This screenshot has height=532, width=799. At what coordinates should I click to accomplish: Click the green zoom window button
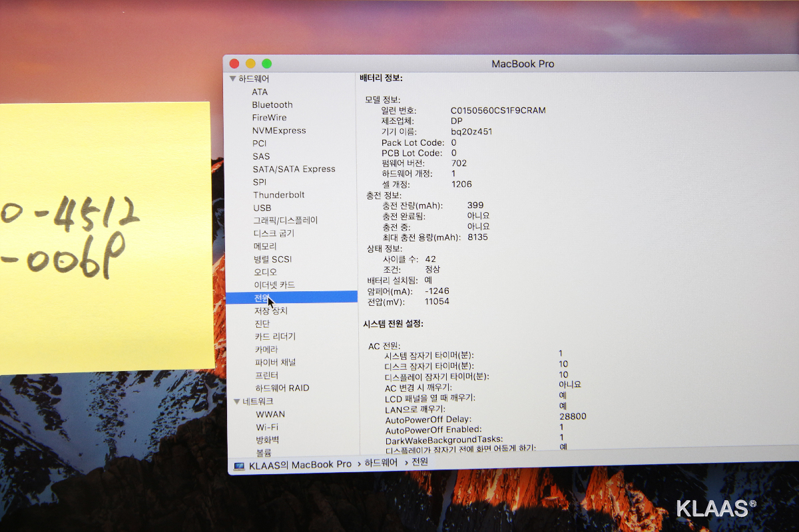click(x=266, y=64)
